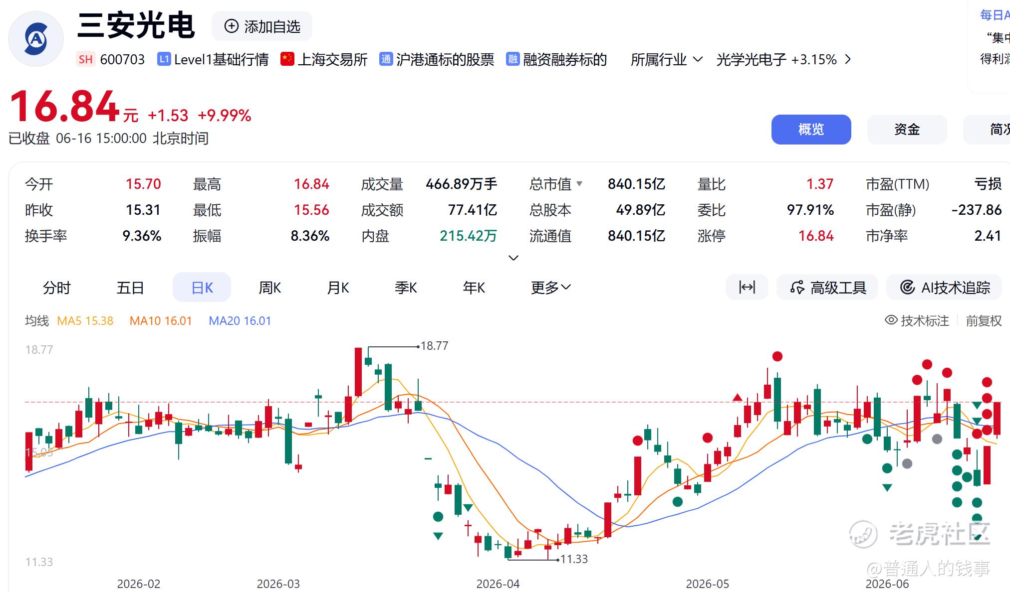Open the 概览 overview tab
1010x592 pixels.
811,130
